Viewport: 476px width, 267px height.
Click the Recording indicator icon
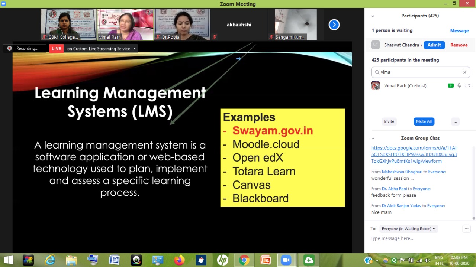(9, 48)
